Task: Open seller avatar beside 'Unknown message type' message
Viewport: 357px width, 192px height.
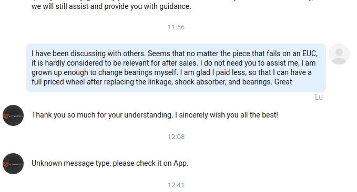Action: (x=13, y=164)
